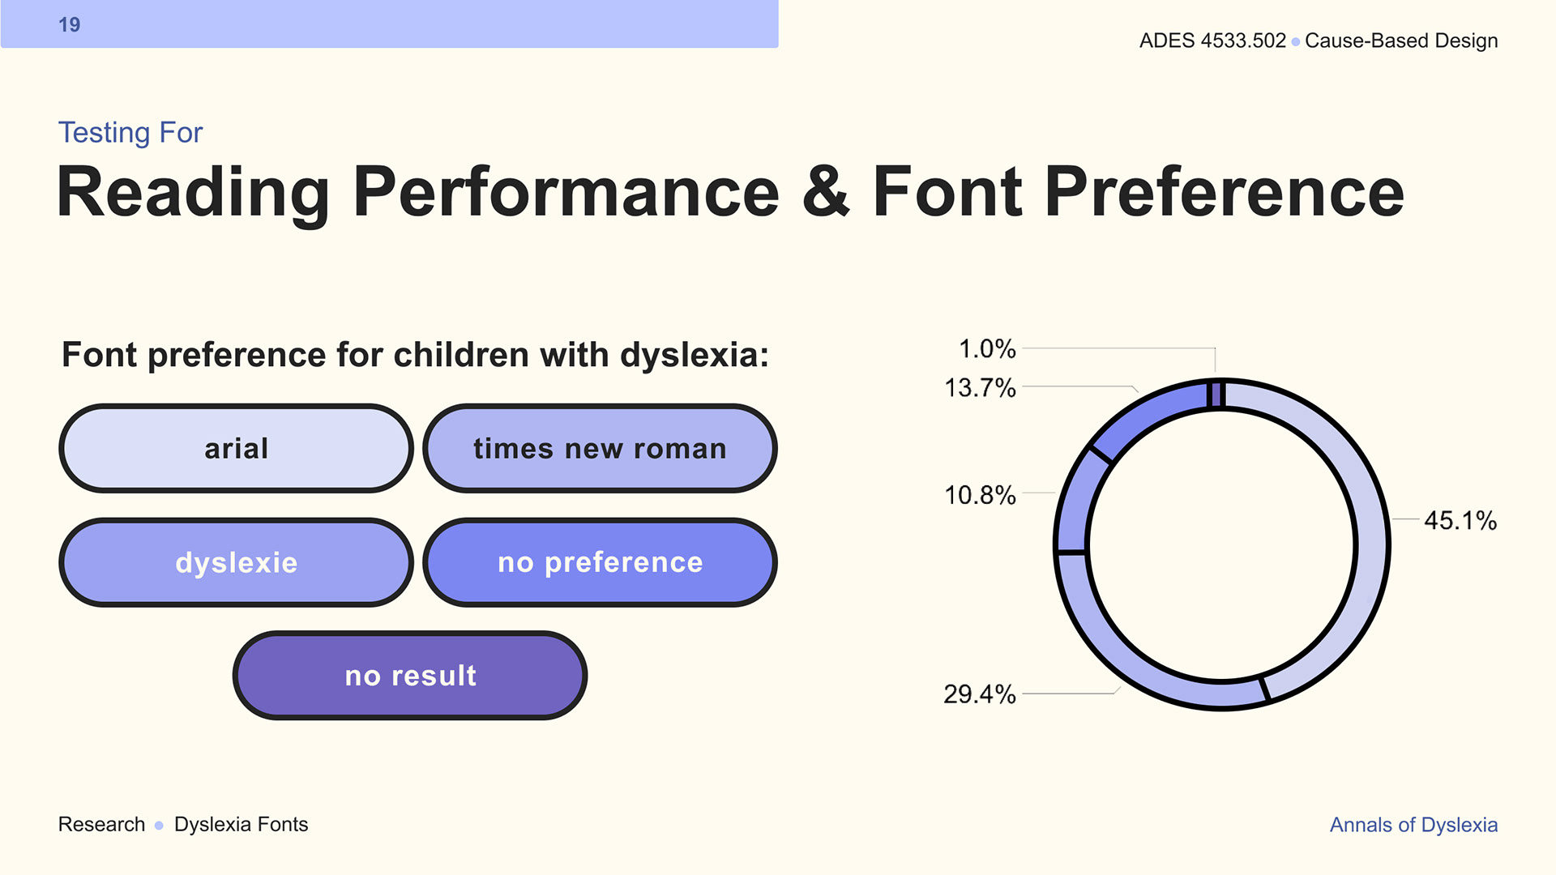
Task: Click the ADES 4533.502 header text
Action: pyautogui.click(x=1212, y=41)
